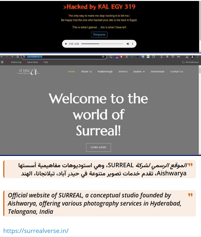Click the browser home icon
This screenshot has width=201, height=237.
click(18, 57)
